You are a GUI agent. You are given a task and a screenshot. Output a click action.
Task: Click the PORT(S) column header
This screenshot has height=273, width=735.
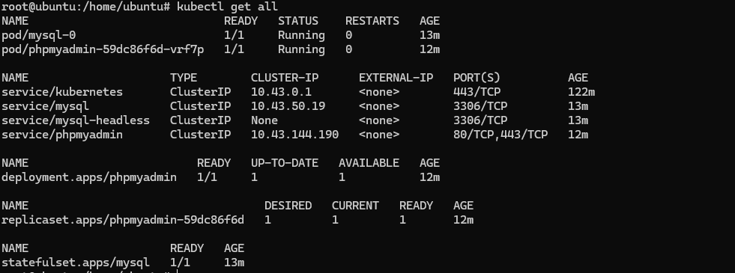[477, 78]
